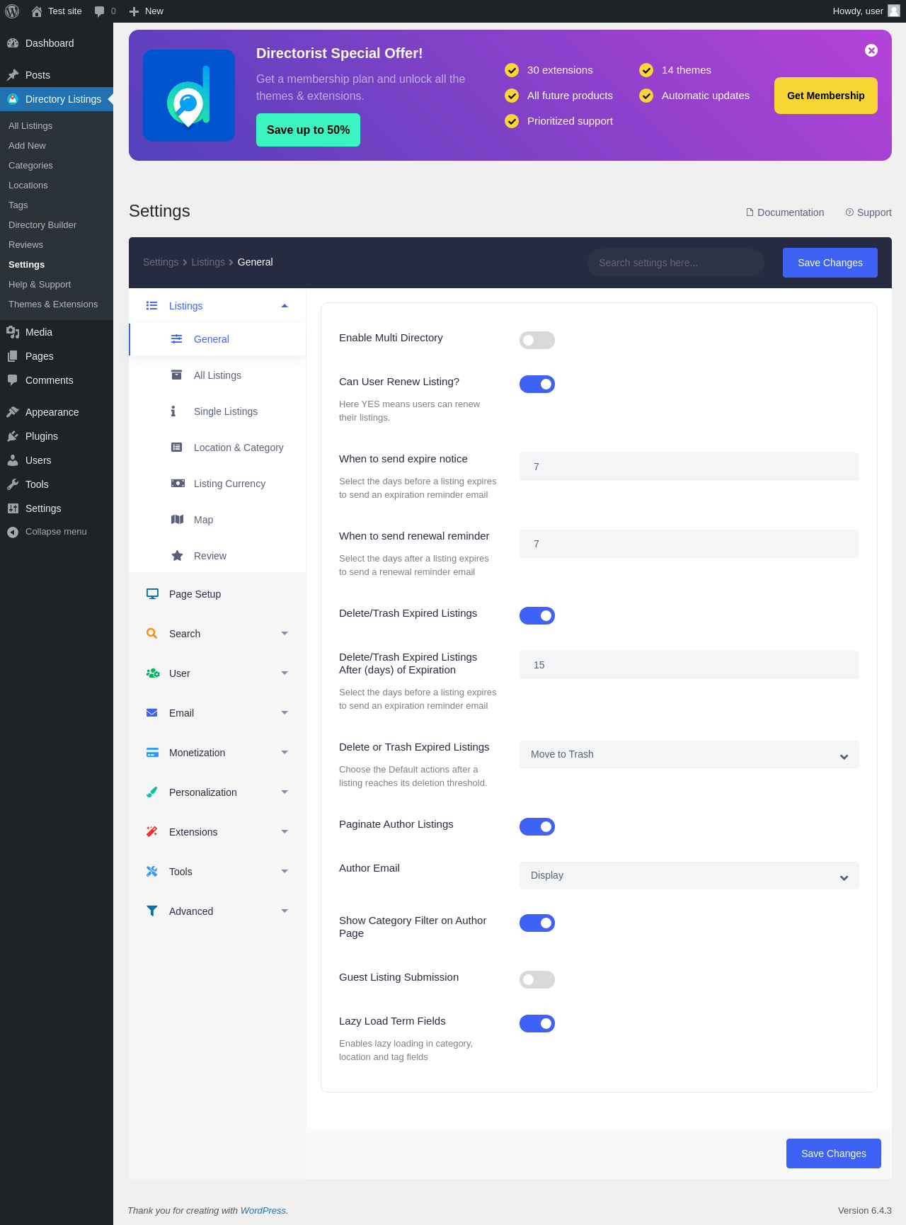Image resolution: width=906 pixels, height=1225 pixels.
Task: Click the All Listings archive icon in settings panel
Action: point(177,375)
